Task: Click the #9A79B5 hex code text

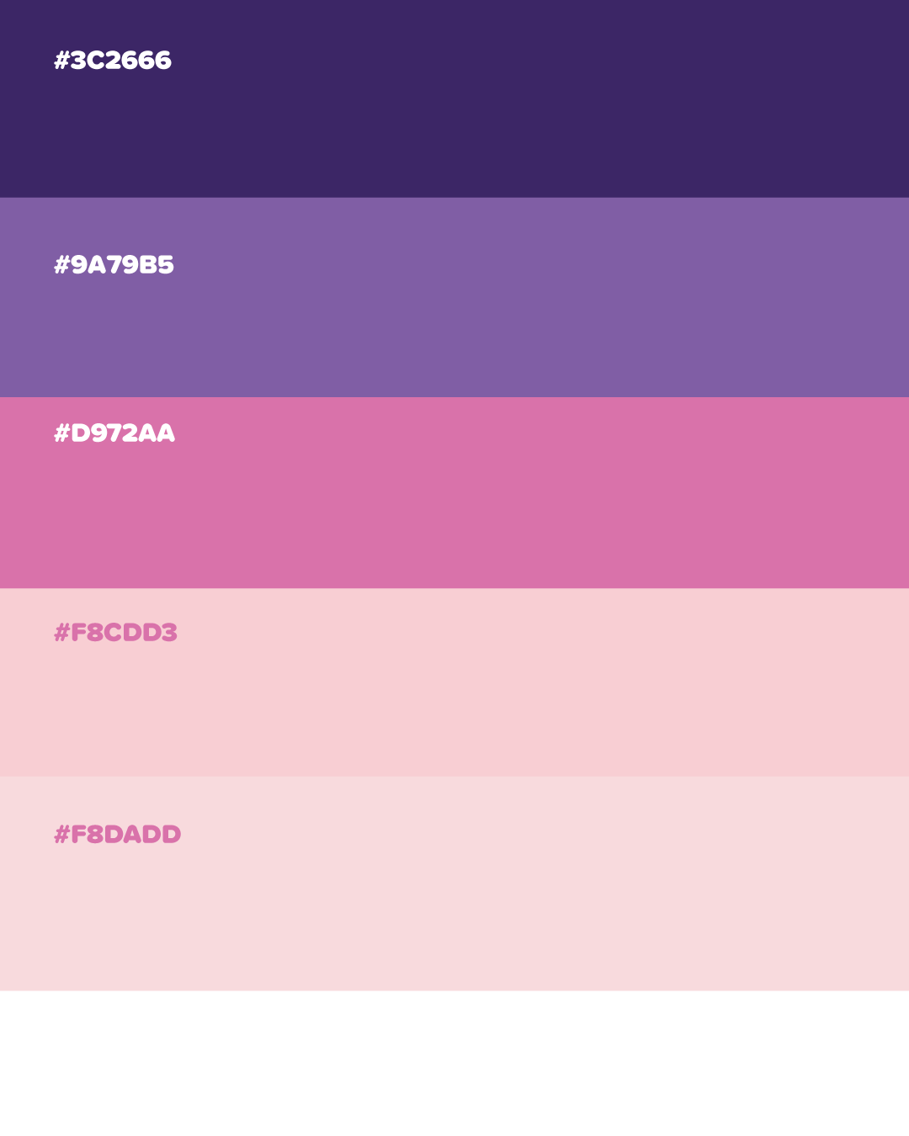Action: [114, 265]
